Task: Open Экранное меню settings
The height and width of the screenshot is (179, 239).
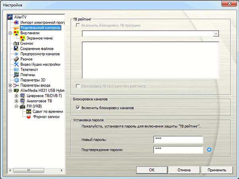Action: (39, 38)
